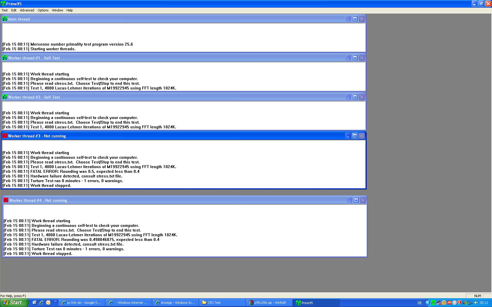Click the yellow airplane tray icon
Screen dimensions: 492x307
pos(476,303)
